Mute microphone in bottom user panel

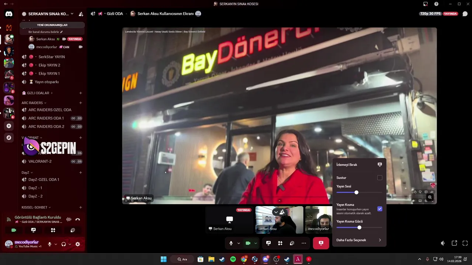(49, 244)
